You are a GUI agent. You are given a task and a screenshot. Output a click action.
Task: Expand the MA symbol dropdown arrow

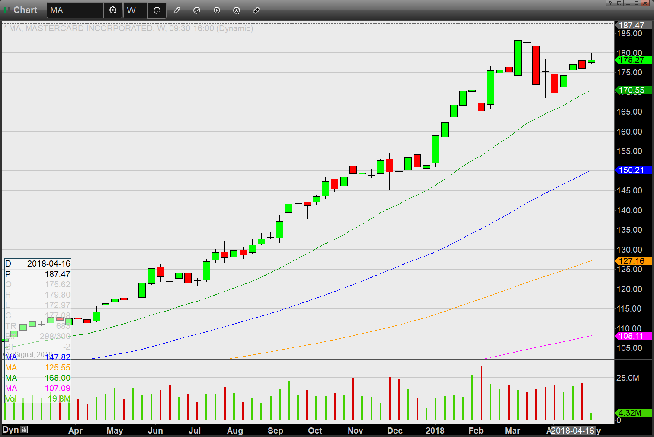point(100,10)
